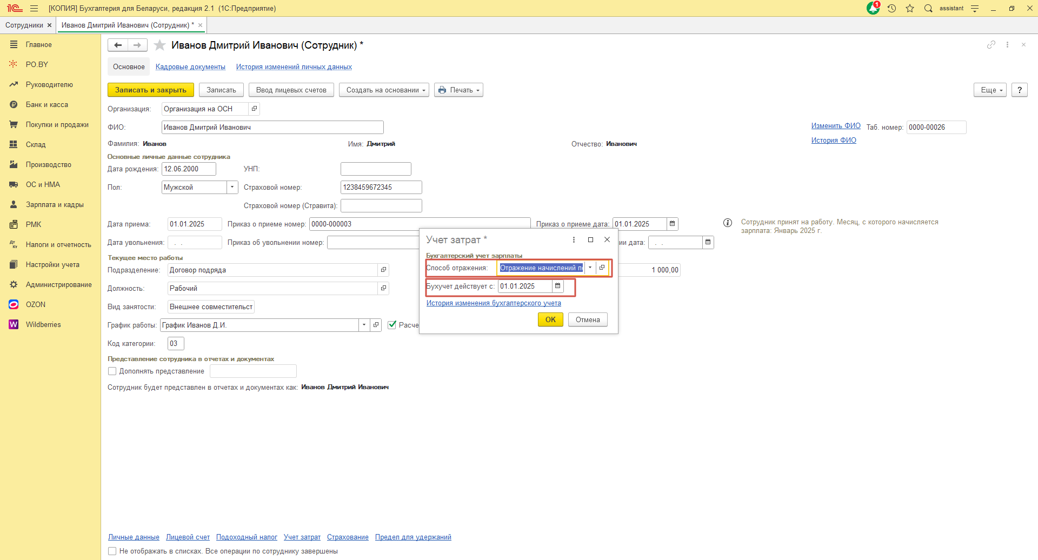
Task: Open the search magnifier in title bar
Action: (x=928, y=9)
